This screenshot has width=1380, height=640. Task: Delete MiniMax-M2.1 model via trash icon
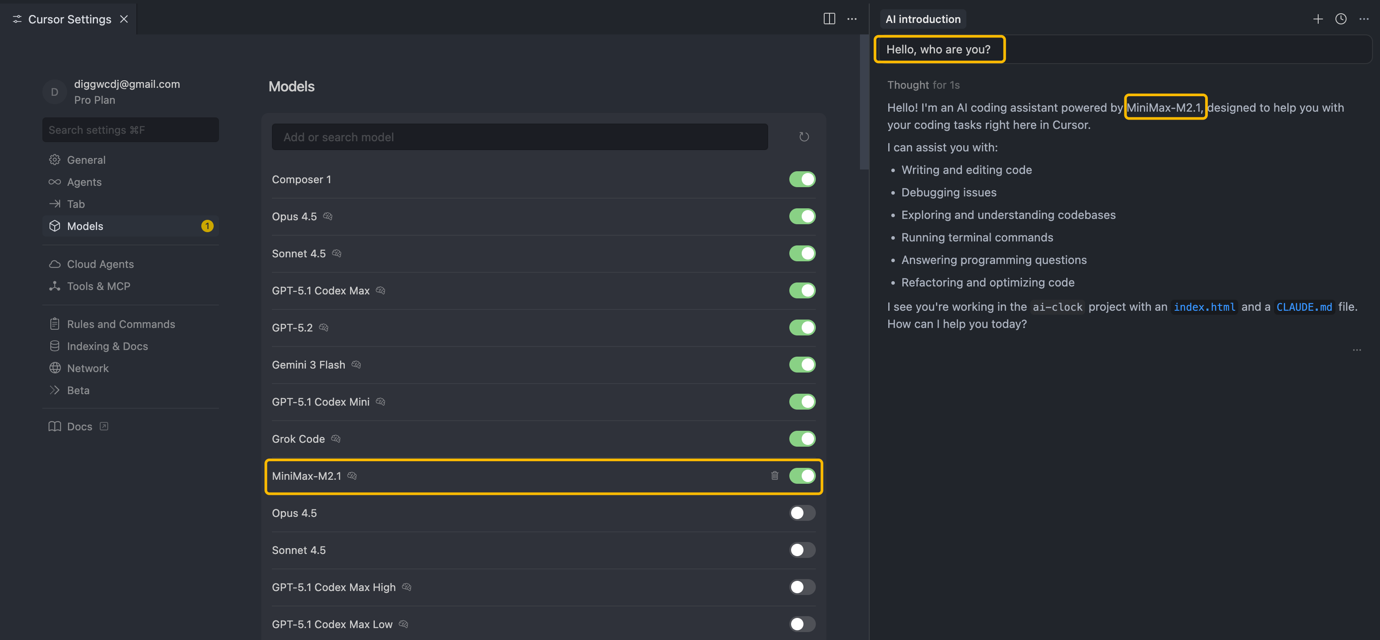(x=774, y=475)
